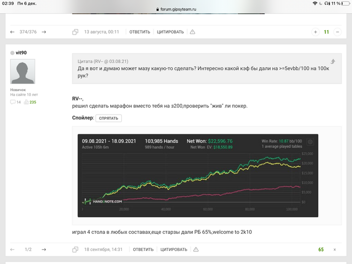Image resolution: width=352 pixels, height=264 pixels.
Task: Downvote the top post with minus button
Action: click(337, 32)
